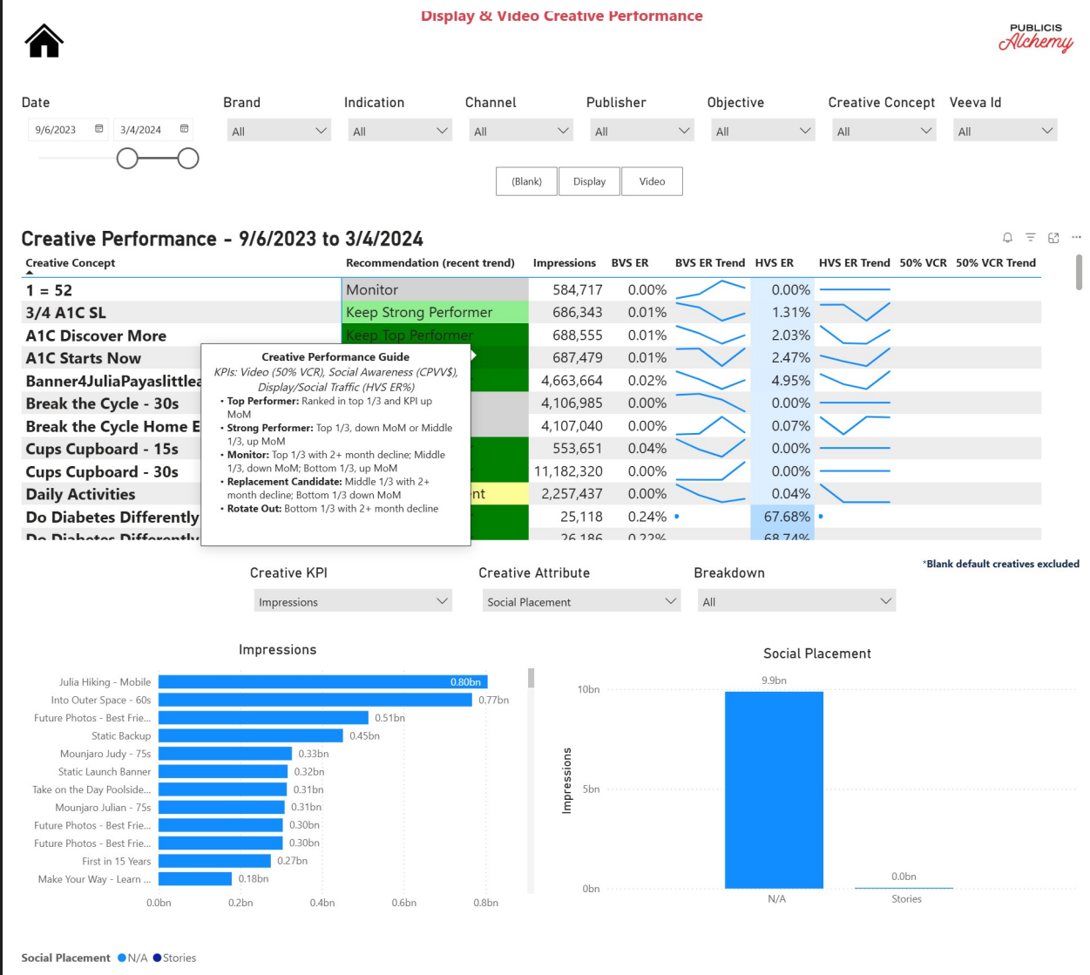Open end date calendar picker icon
The image size is (1090, 975).
pyautogui.click(x=184, y=129)
